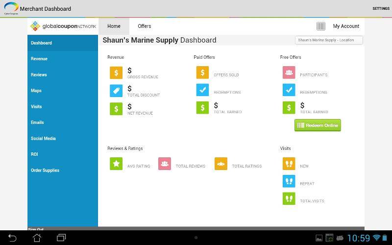
Task: Click the Global Coupon Network logo
Action: click(63, 26)
